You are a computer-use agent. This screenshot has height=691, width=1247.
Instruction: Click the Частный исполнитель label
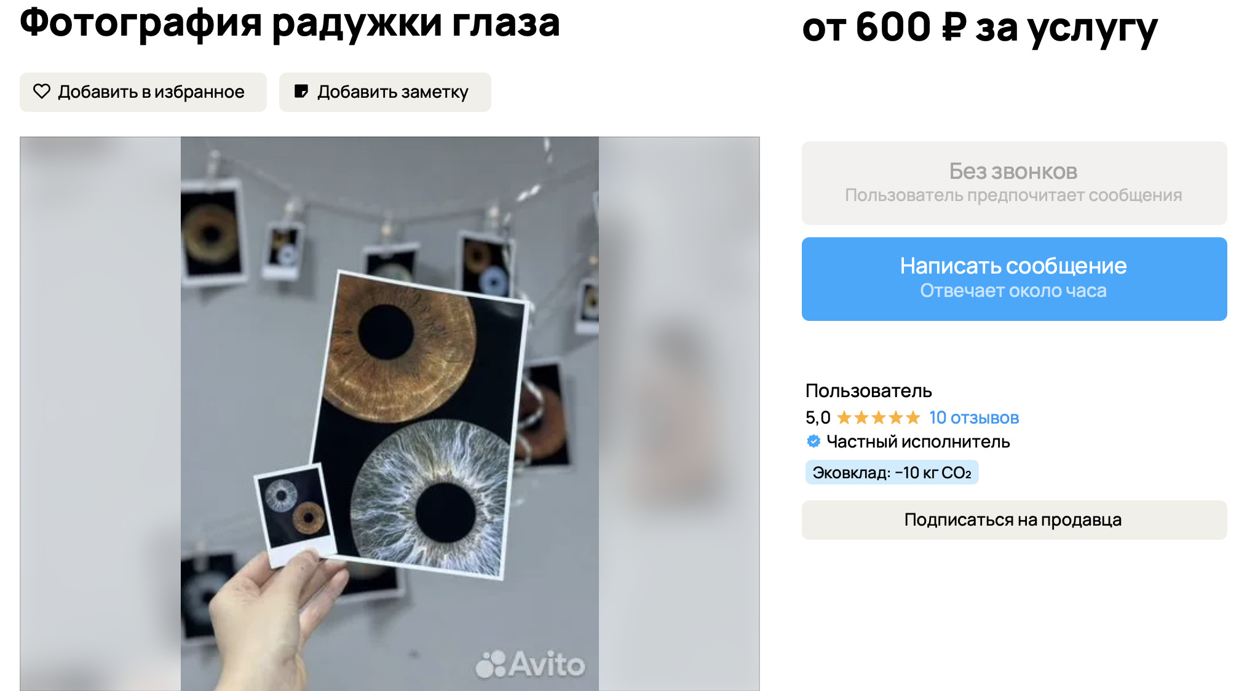pyautogui.click(x=918, y=442)
